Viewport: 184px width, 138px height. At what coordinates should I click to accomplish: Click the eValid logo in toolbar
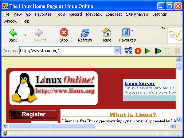coord(175,35)
